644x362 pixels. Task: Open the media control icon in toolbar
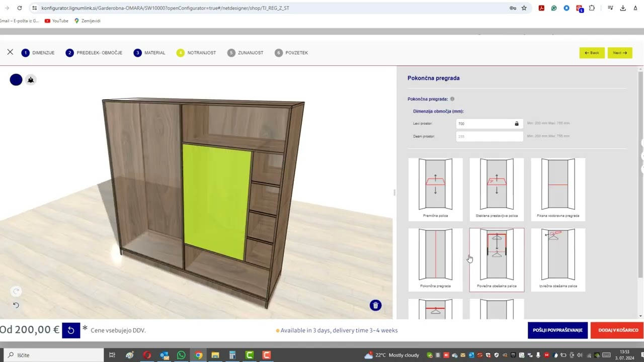[x=610, y=8]
